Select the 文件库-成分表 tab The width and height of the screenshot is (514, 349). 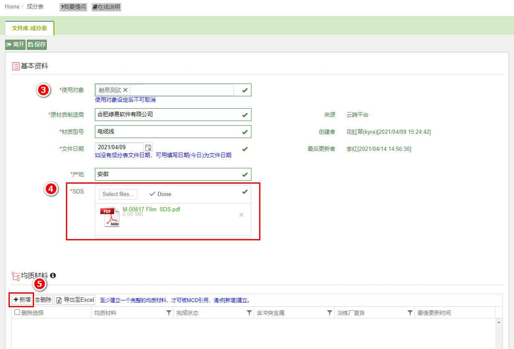point(30,28)
